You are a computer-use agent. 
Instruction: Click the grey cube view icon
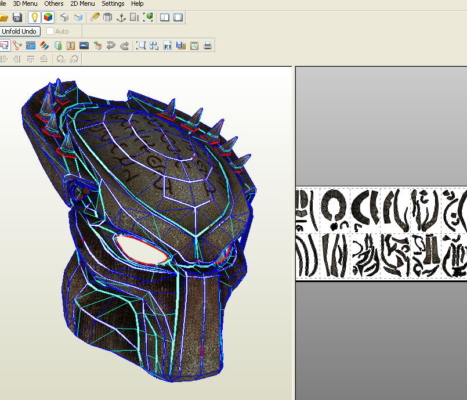click(64, 17)
